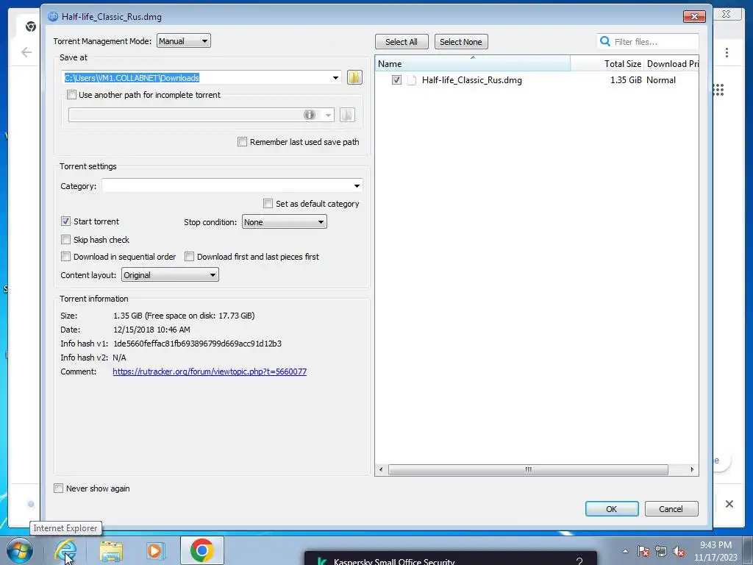Click the Download Priority column header
This screenshot has height=565, width=753.
(671, 63)
